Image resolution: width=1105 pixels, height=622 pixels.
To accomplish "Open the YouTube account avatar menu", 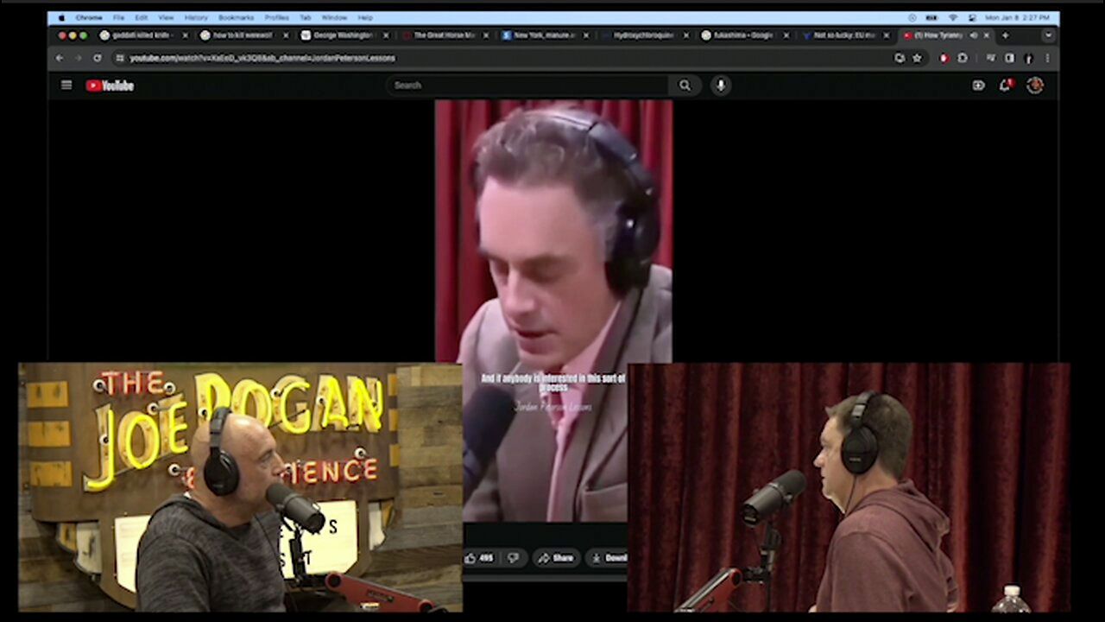I will pos(1035,85).
